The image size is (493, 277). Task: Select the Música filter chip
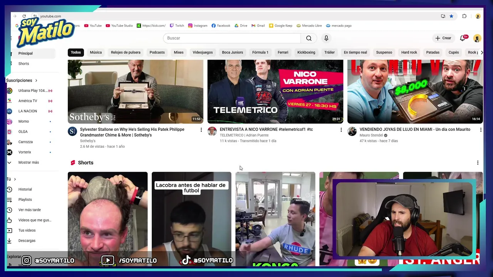point(96,52)
